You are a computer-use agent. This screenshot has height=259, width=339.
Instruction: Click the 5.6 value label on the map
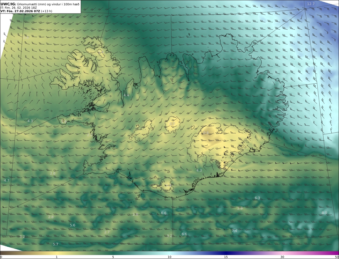pyautogui.click(x=73, y=225)
